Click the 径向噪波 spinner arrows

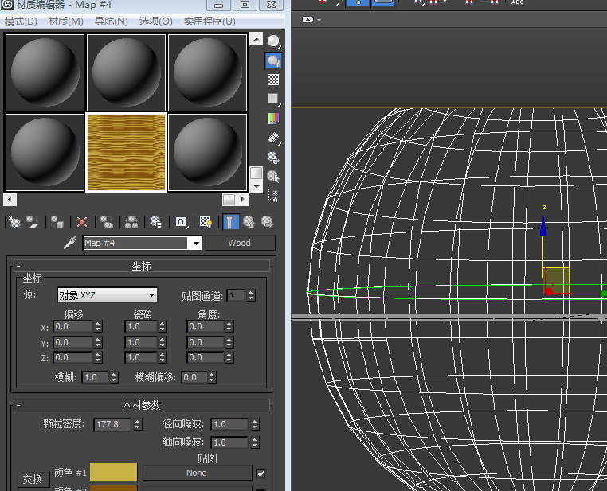tap(254, 424)
